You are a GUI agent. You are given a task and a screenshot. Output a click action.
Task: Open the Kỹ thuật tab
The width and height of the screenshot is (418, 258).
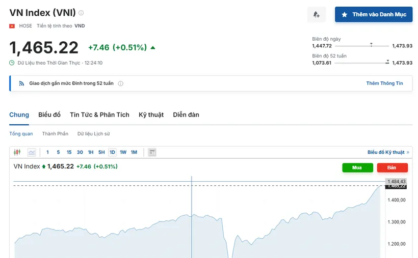[x=151, y=115]
